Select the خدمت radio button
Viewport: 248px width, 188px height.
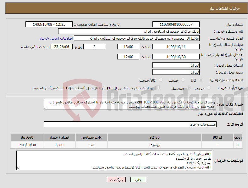pos(183,80)
